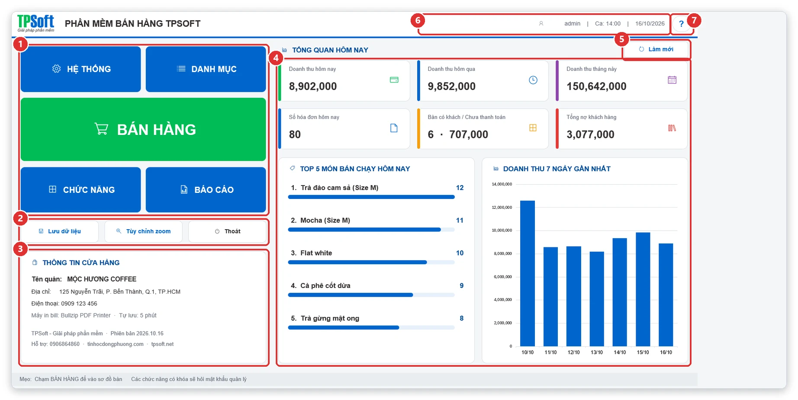
Task: Click the progress bar under Flat white
Action: click(371, 262)
